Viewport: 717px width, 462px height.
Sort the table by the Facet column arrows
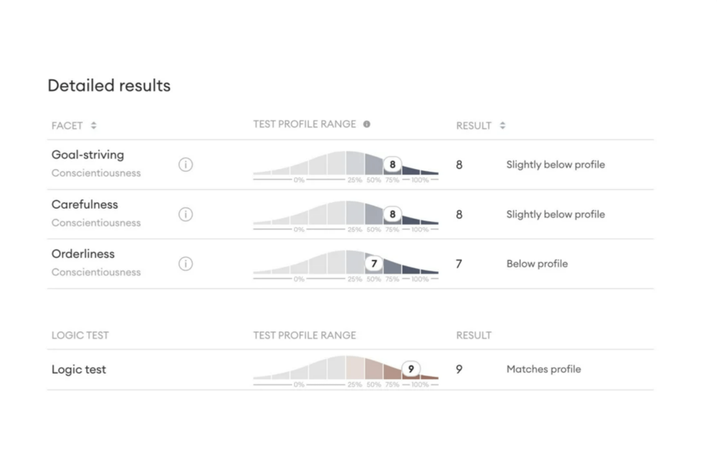[x=94, y=125]
